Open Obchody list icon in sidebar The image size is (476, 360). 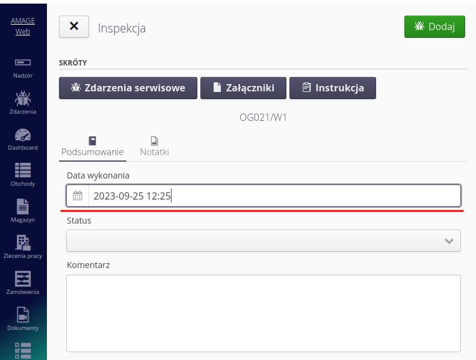[x=23, y=174]
